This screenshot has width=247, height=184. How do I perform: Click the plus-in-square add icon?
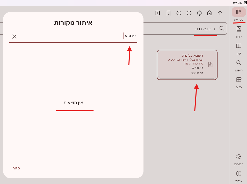[157, 13]
